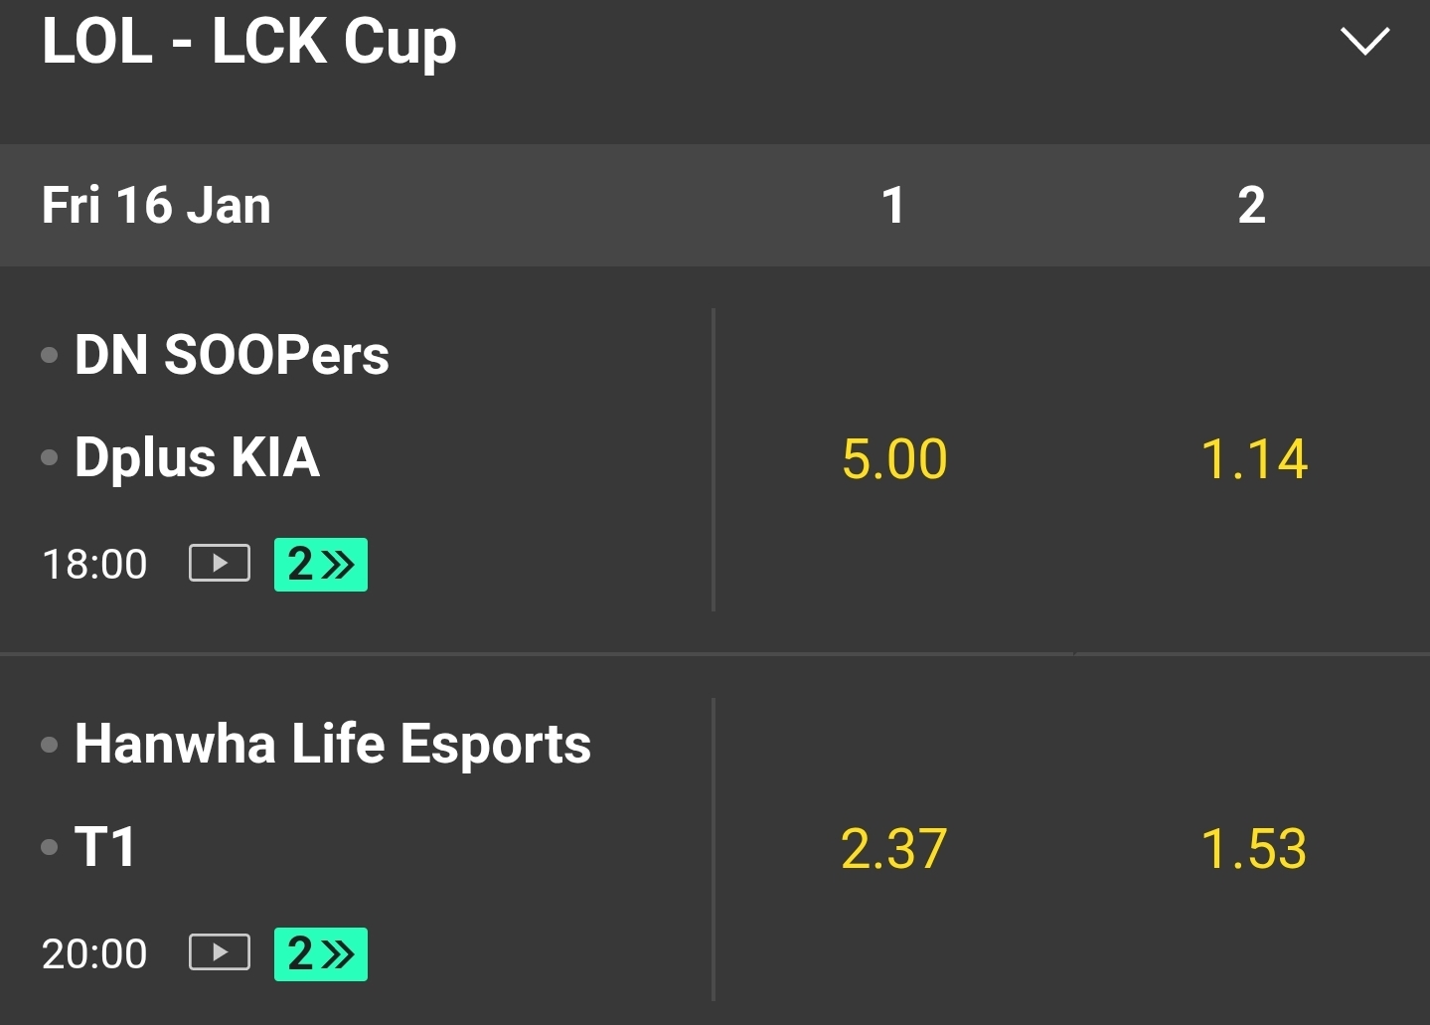
Task: Open more markets badge for 20:00 match
Action: (320, 953)
